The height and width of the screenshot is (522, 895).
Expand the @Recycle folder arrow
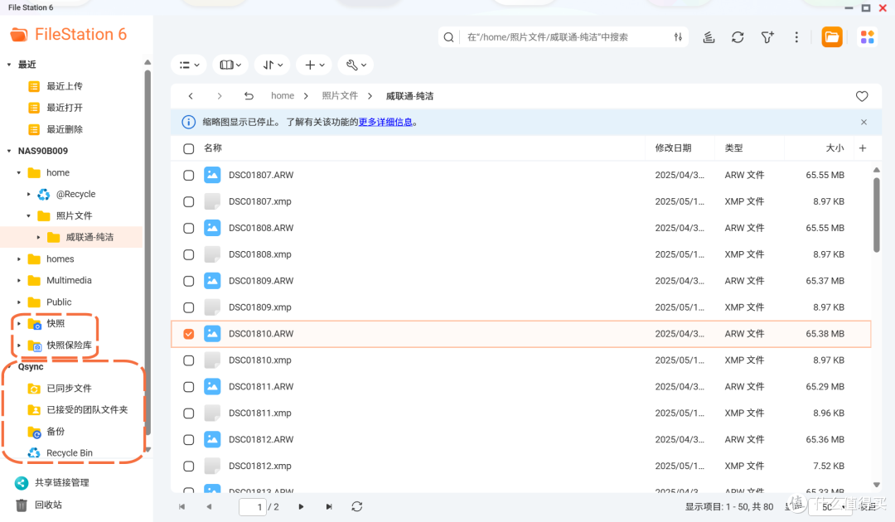pyautogui.click(x=28, y=194)
